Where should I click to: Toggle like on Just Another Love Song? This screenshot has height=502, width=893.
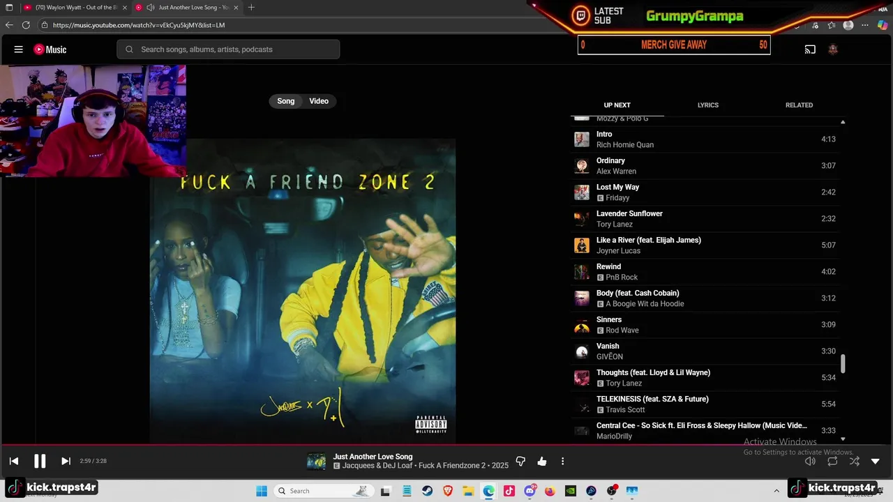coord(542,461)
